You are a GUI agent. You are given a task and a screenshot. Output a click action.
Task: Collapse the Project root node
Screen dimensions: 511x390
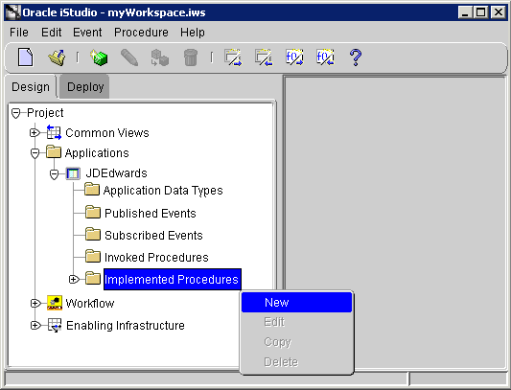coord(15,113)
